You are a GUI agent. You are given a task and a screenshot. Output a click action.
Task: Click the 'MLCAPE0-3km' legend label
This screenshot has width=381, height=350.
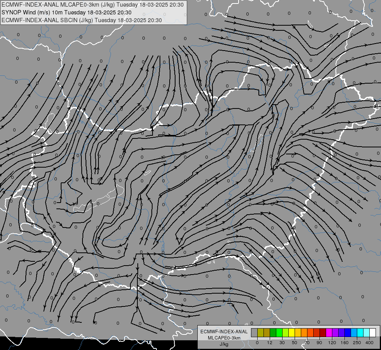224,338
